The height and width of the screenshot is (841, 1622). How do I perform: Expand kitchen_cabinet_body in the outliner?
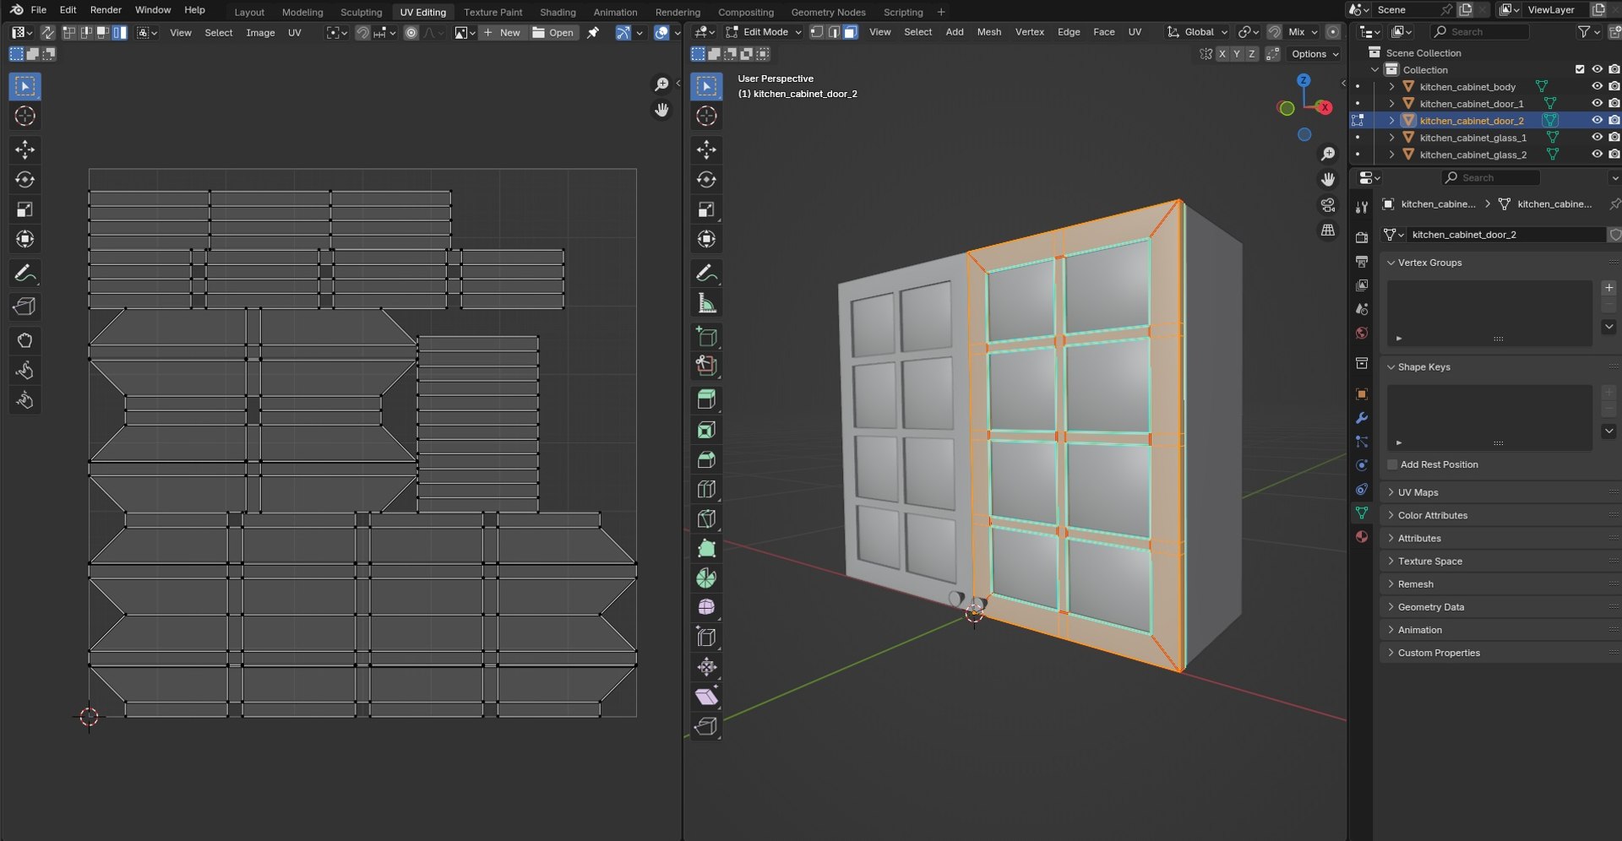coord(1391,86)
